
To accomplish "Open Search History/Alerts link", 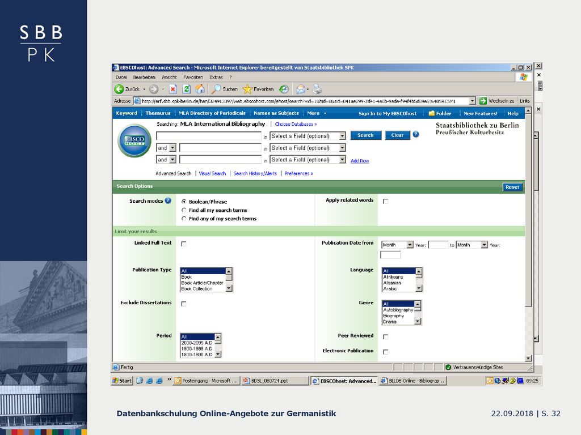I will (x=255, y=173).
